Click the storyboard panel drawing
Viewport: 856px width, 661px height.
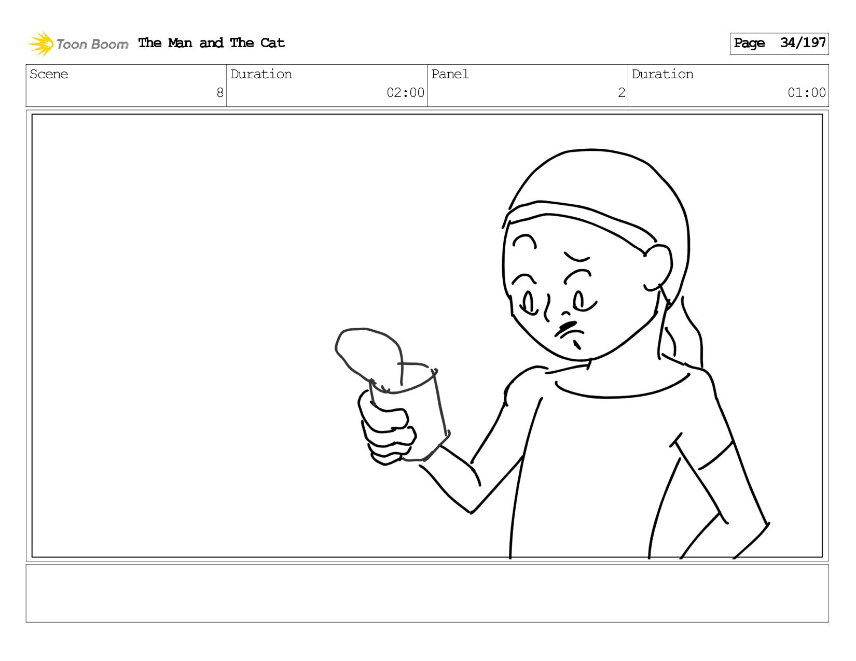pos(427,336)
